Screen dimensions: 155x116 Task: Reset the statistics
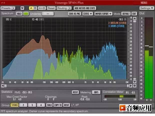(x=75, y=92)
